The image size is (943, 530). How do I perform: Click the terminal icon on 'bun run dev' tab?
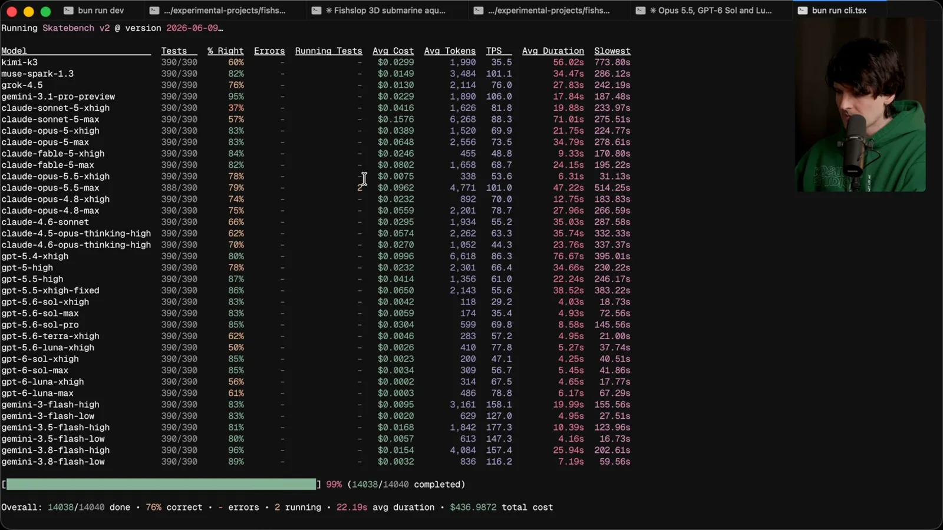68,11
